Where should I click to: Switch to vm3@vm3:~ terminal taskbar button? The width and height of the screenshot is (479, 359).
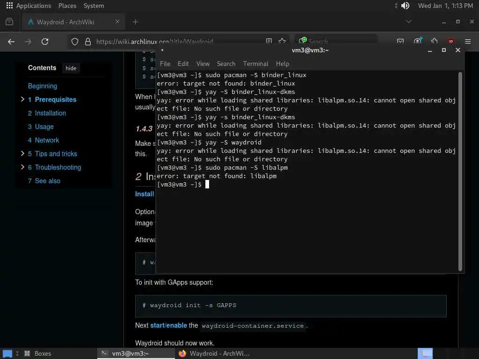[x=136, y=353]
